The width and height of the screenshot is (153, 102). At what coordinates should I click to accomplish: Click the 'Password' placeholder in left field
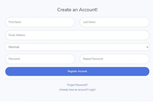[x=14, y=59]
